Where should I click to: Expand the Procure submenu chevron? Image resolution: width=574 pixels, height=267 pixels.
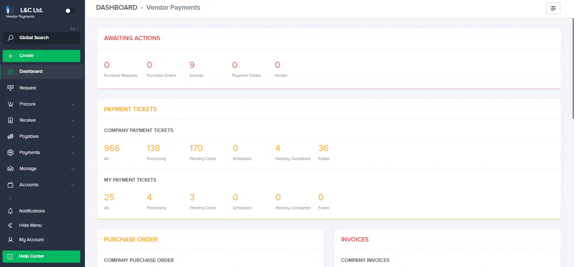point(73,104)
